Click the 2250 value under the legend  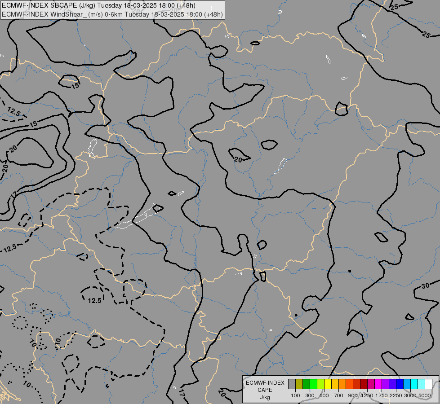pos(396,395)
